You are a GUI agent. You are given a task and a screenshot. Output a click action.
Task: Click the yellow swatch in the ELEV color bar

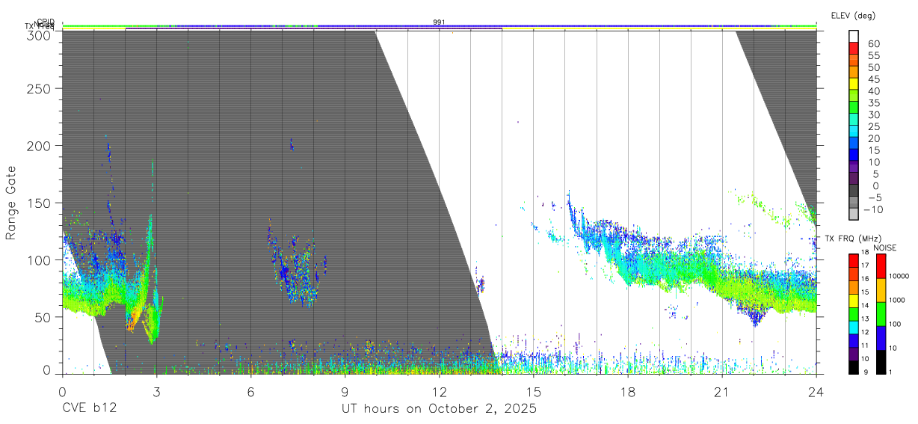(854, 84)
